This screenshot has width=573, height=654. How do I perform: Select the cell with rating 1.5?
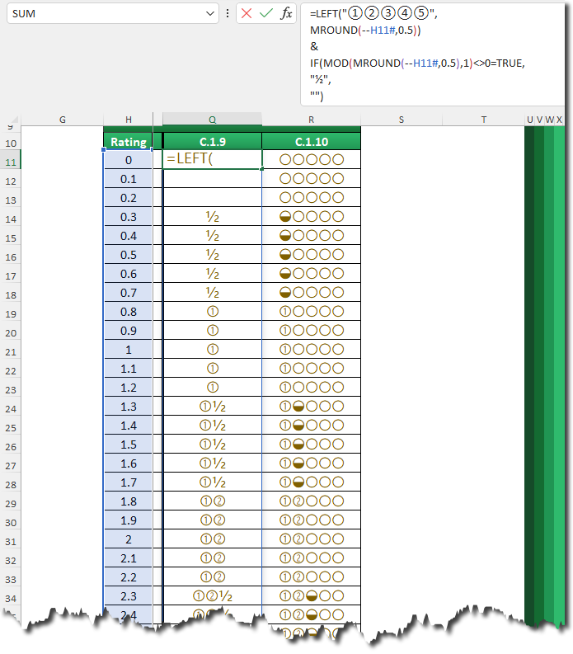129,445
